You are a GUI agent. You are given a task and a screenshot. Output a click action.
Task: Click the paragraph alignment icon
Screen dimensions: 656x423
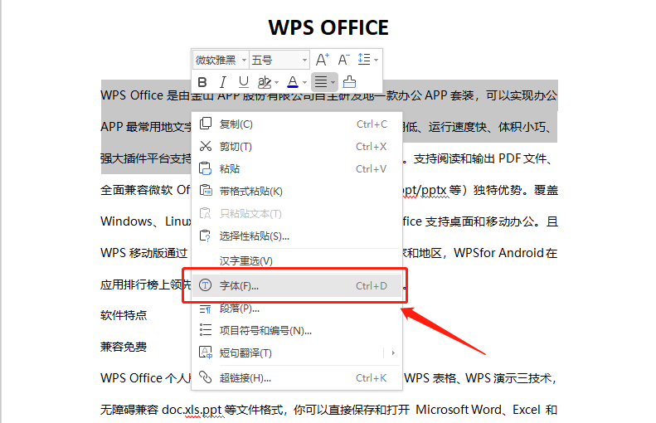point(321,82)
